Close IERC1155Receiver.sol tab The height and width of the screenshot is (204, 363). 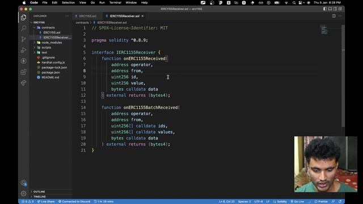142,16
